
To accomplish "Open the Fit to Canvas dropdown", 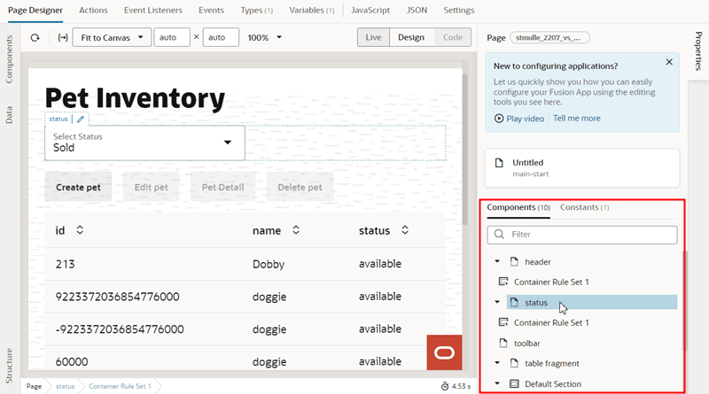I will pos(112,37).
